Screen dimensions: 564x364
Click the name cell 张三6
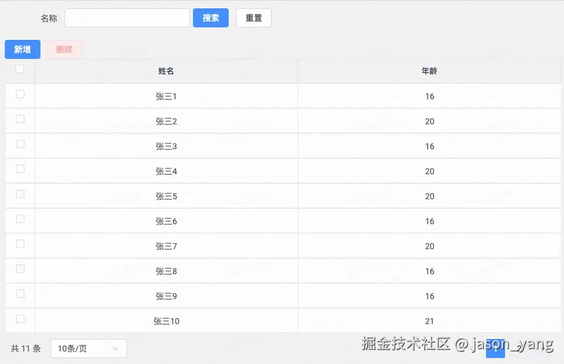[166, 221]
